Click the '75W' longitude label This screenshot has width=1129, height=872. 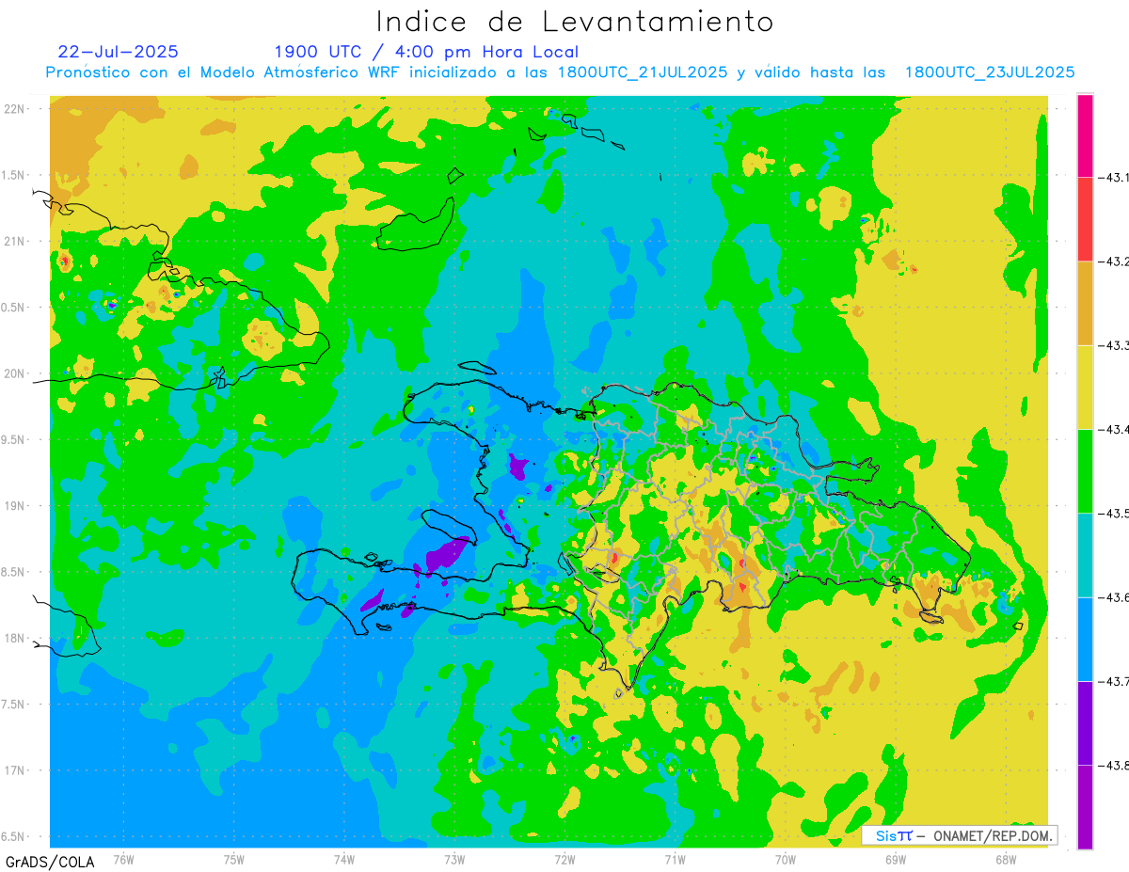(234, 859)
